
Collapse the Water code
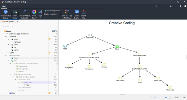[6, 93]
